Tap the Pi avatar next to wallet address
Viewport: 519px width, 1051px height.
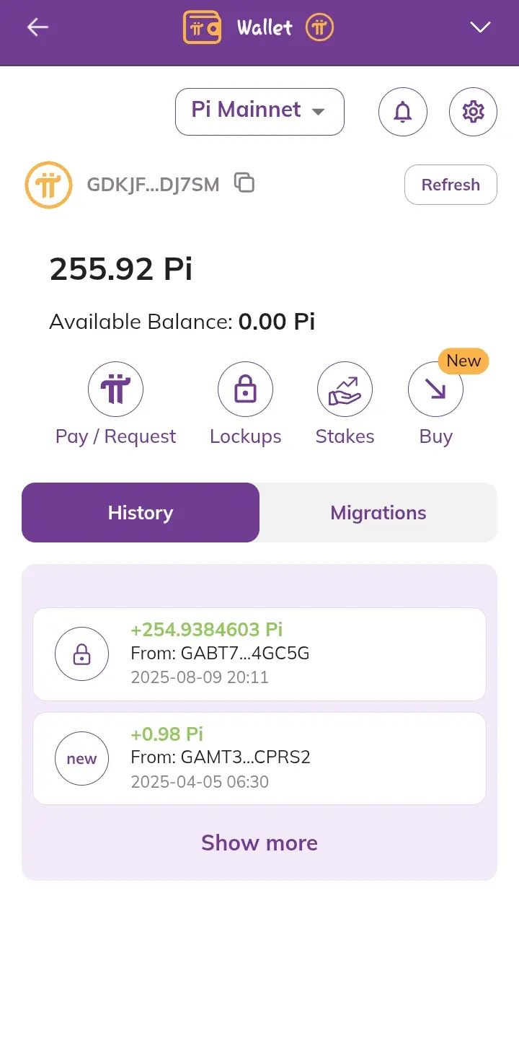(x=49, y=185)
